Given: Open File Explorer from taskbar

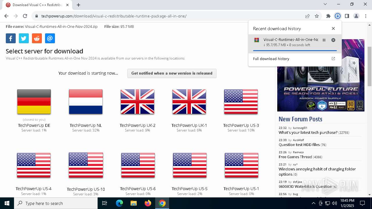Looking at the screenshot, I should 133,203.
